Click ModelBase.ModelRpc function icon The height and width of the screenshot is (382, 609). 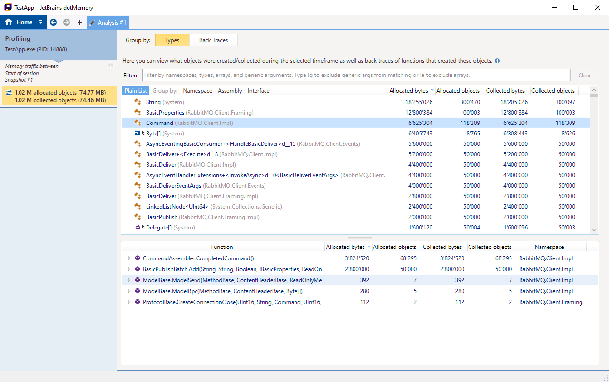138,291
